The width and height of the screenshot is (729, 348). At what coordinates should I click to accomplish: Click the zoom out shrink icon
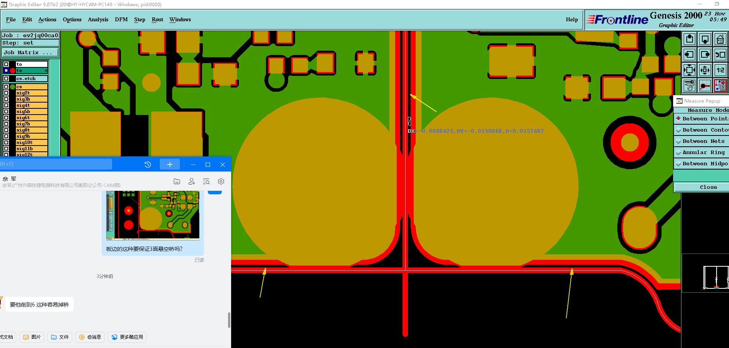click(x=705, y=70)
